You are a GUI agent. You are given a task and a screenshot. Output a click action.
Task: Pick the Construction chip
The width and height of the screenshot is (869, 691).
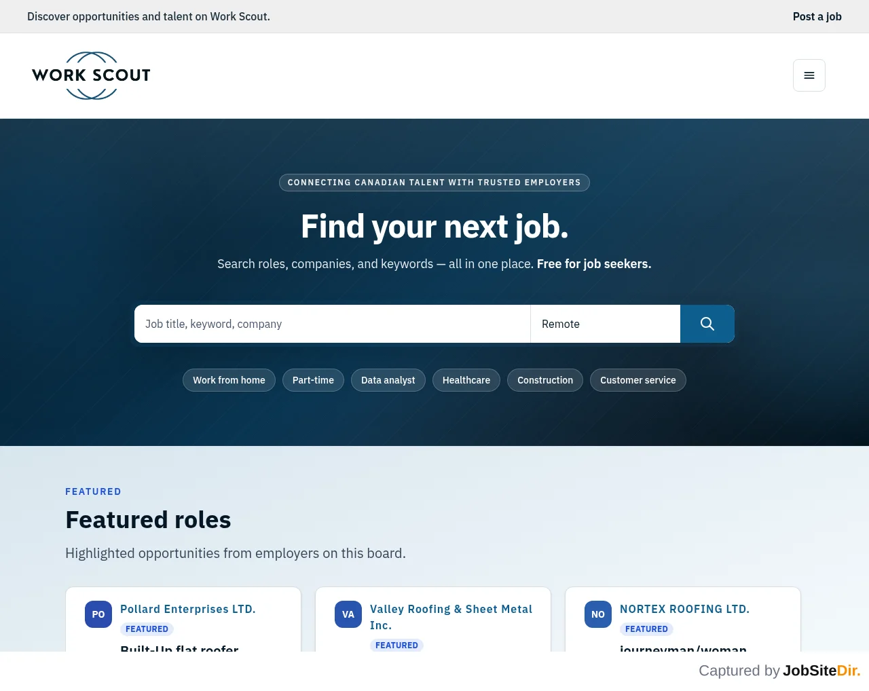coord(545,380)
